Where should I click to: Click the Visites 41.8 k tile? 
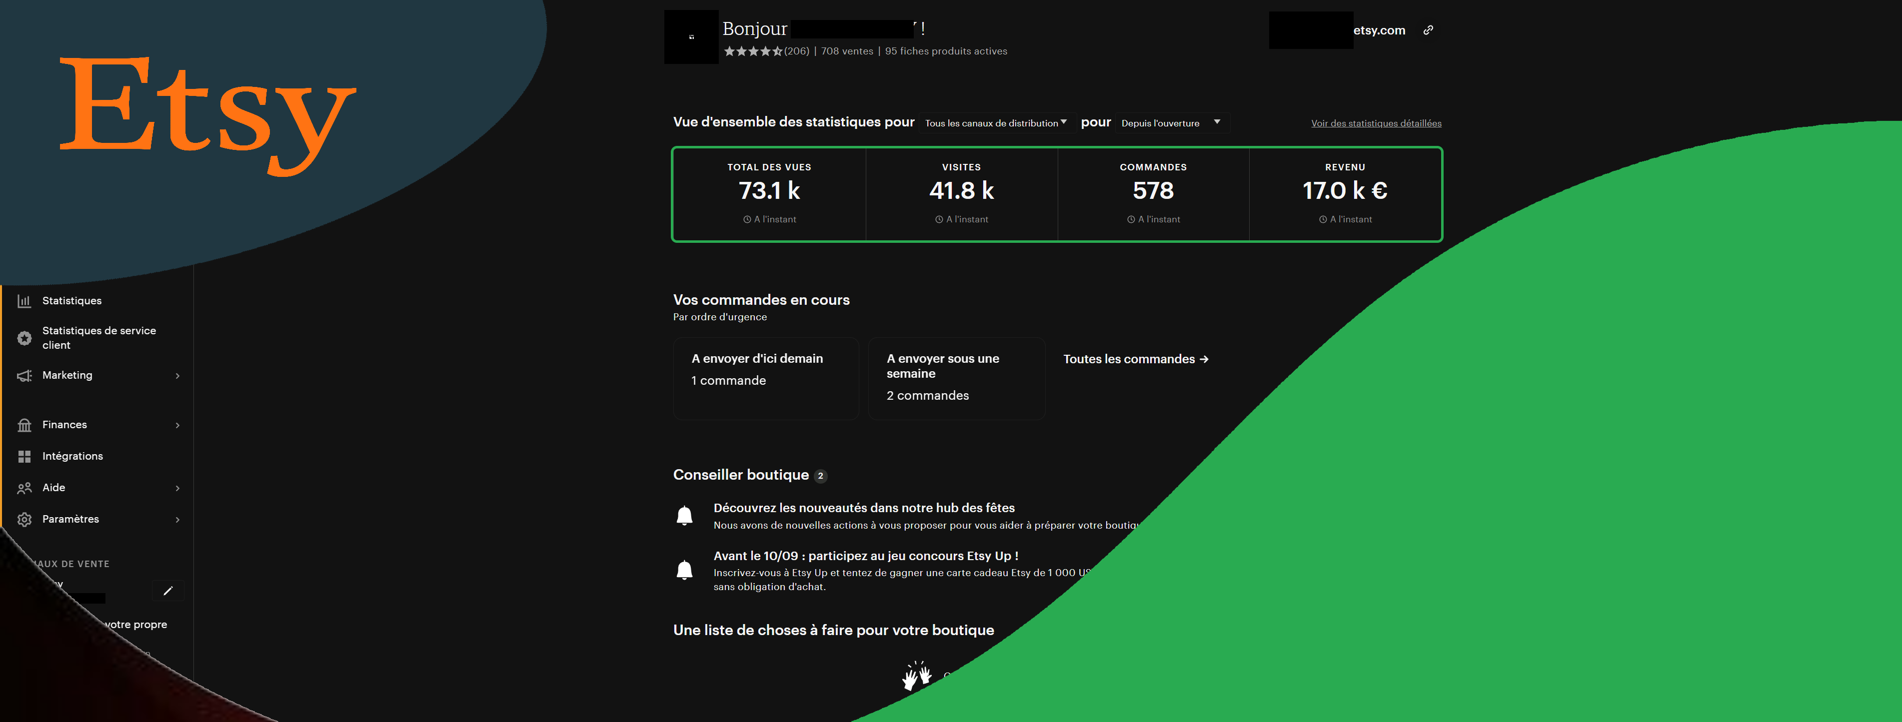[x=961, y=194]
